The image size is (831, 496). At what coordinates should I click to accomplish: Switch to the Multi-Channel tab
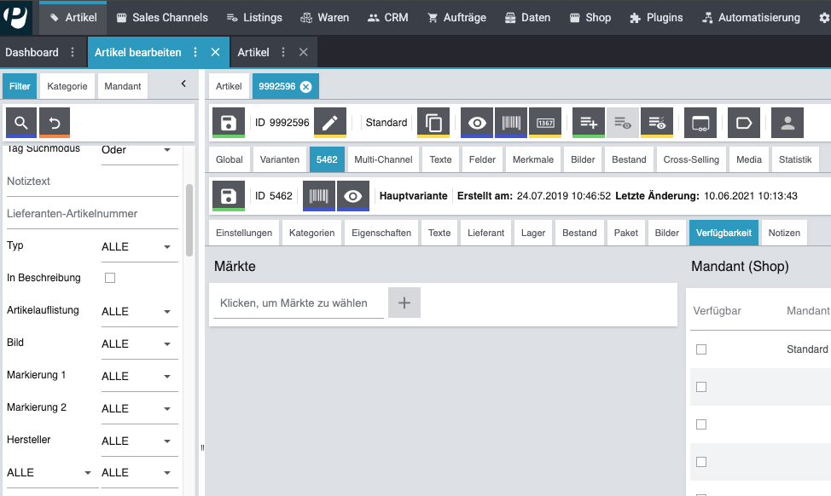[x=383, y=159]
